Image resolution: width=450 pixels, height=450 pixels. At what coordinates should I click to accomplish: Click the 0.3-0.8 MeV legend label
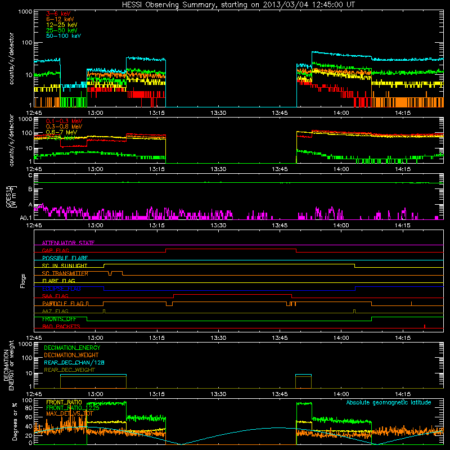point(64,127)
